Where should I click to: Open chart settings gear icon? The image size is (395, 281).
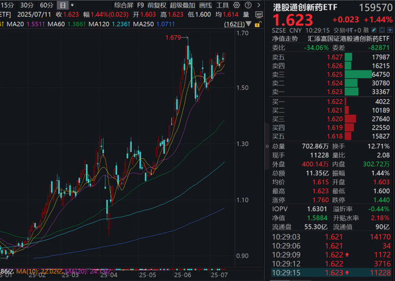236,5
